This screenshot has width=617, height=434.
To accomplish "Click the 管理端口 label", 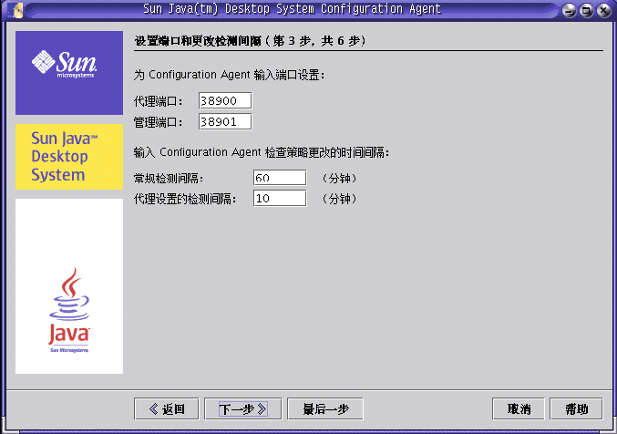I will pyautogui.click(x=159, y=122).
